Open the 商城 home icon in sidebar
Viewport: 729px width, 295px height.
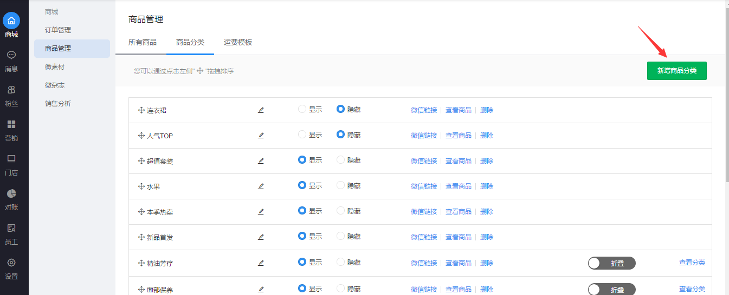coord(11,21)
